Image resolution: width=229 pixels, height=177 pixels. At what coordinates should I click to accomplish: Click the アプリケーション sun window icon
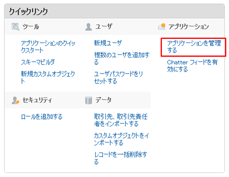point(162,27)
